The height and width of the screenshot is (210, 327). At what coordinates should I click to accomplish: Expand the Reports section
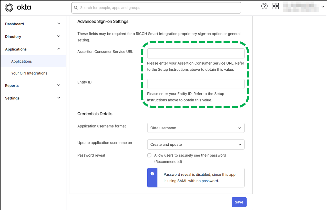point(58,85)
